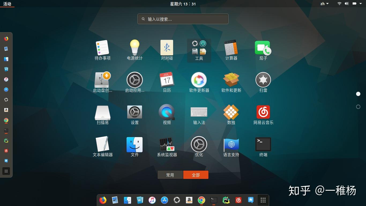The height and width of the screenshot is (206, 366).
Task: Switch to Chrome in left sidebar dock
Action: coord(6,120)
